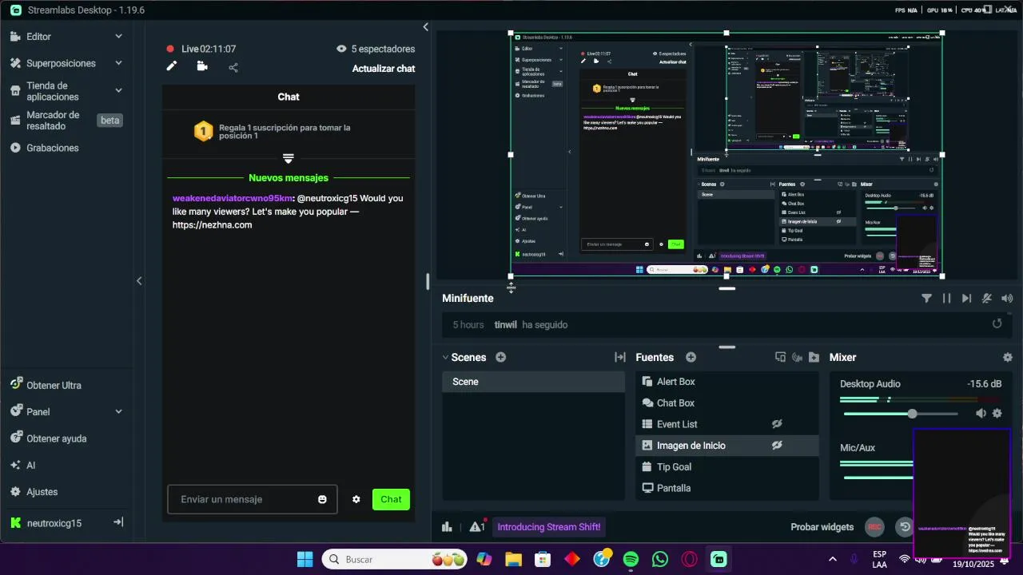Send message with the green Chat button
1023x575 pixels.
pos(391,499)
